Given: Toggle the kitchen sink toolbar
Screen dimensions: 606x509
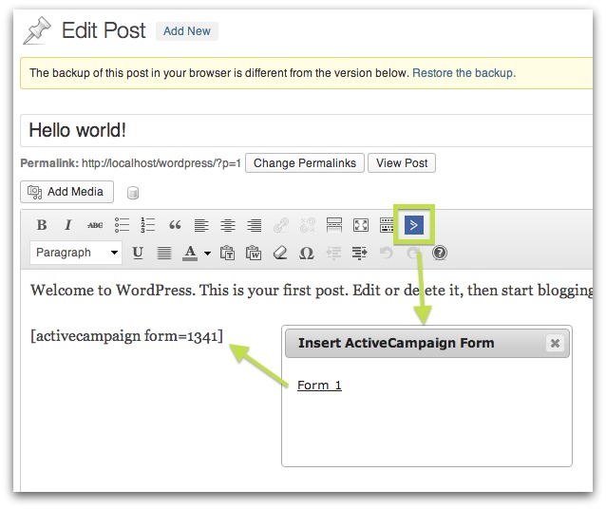Looking at the screenshot, I should pos(387,225).
